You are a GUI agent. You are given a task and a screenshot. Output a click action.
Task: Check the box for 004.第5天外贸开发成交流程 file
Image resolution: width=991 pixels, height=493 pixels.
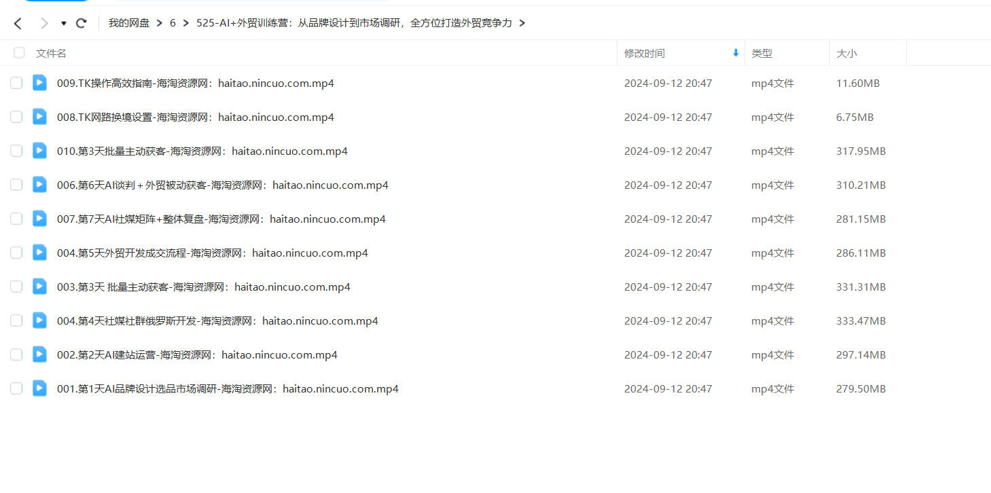coord(16,253)
